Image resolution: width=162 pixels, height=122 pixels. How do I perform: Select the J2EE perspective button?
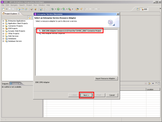[144, 9]
